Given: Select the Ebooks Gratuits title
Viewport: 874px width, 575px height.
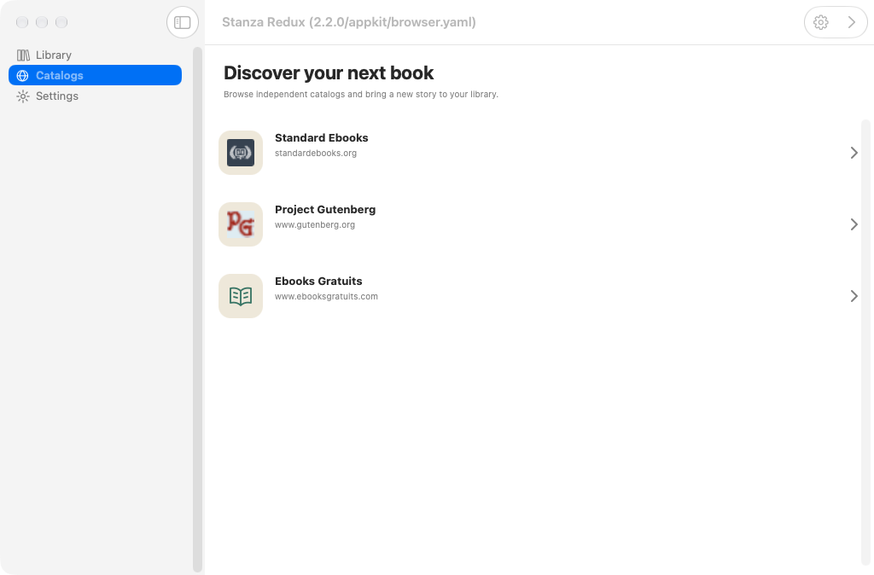Looking at the screenshot, I should [318, 282].
